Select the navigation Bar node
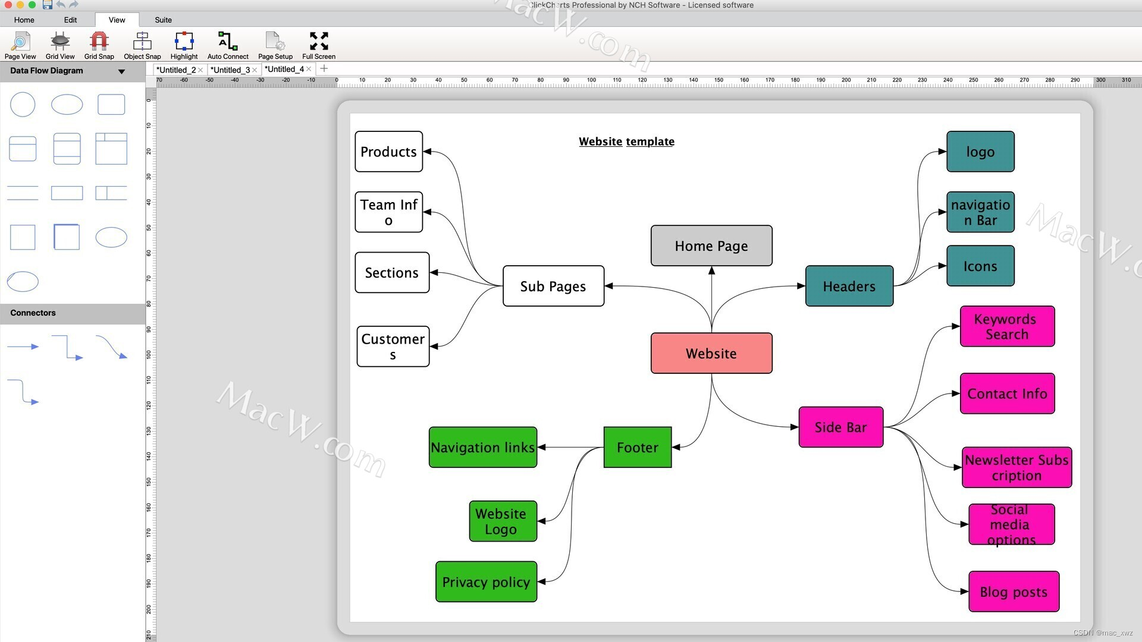Image resolution: width=1142 pixels, height=642 pixels. click(x=980, y=212)
